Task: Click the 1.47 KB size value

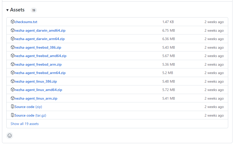Action: coord(168,22)
